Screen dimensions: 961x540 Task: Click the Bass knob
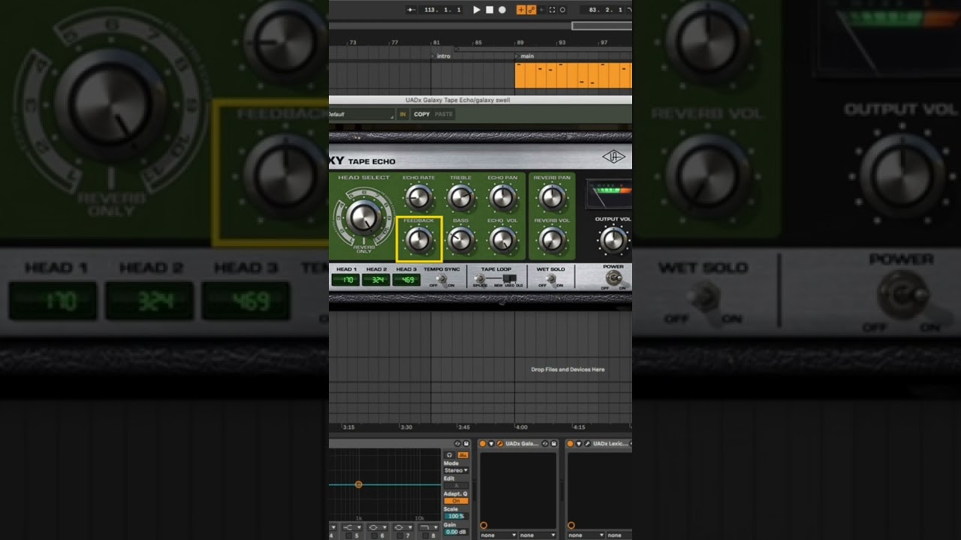(x=460, y=239)
